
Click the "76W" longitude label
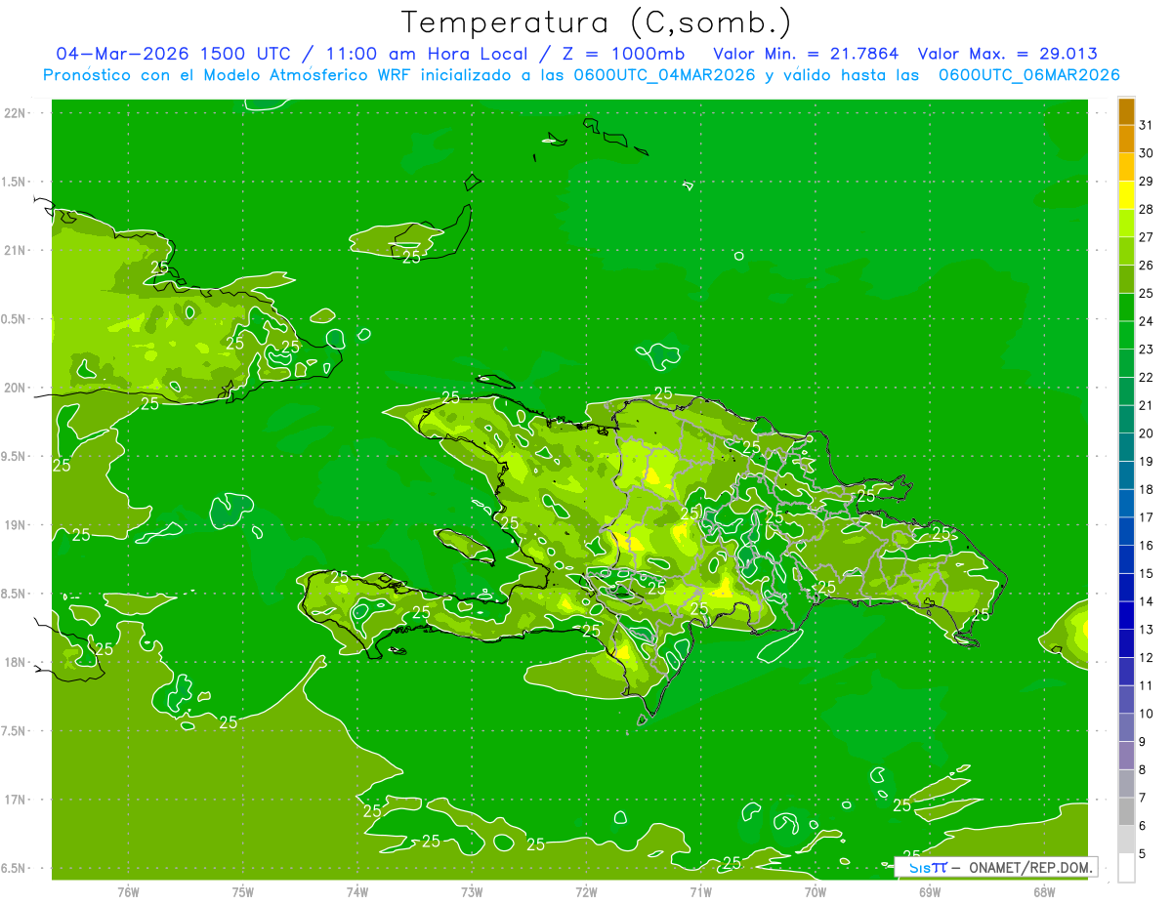click(128, 891)
